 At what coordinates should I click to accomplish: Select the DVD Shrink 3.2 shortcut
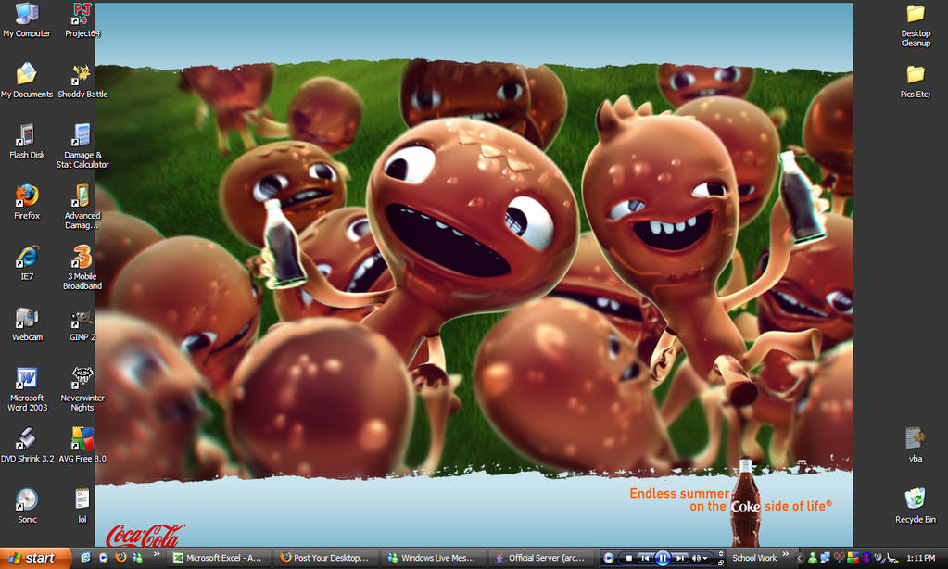(x=27, y=445)
